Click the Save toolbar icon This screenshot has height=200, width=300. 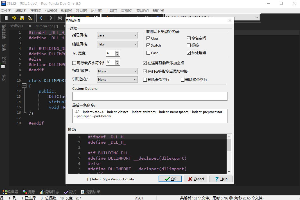tap(22, 18)
